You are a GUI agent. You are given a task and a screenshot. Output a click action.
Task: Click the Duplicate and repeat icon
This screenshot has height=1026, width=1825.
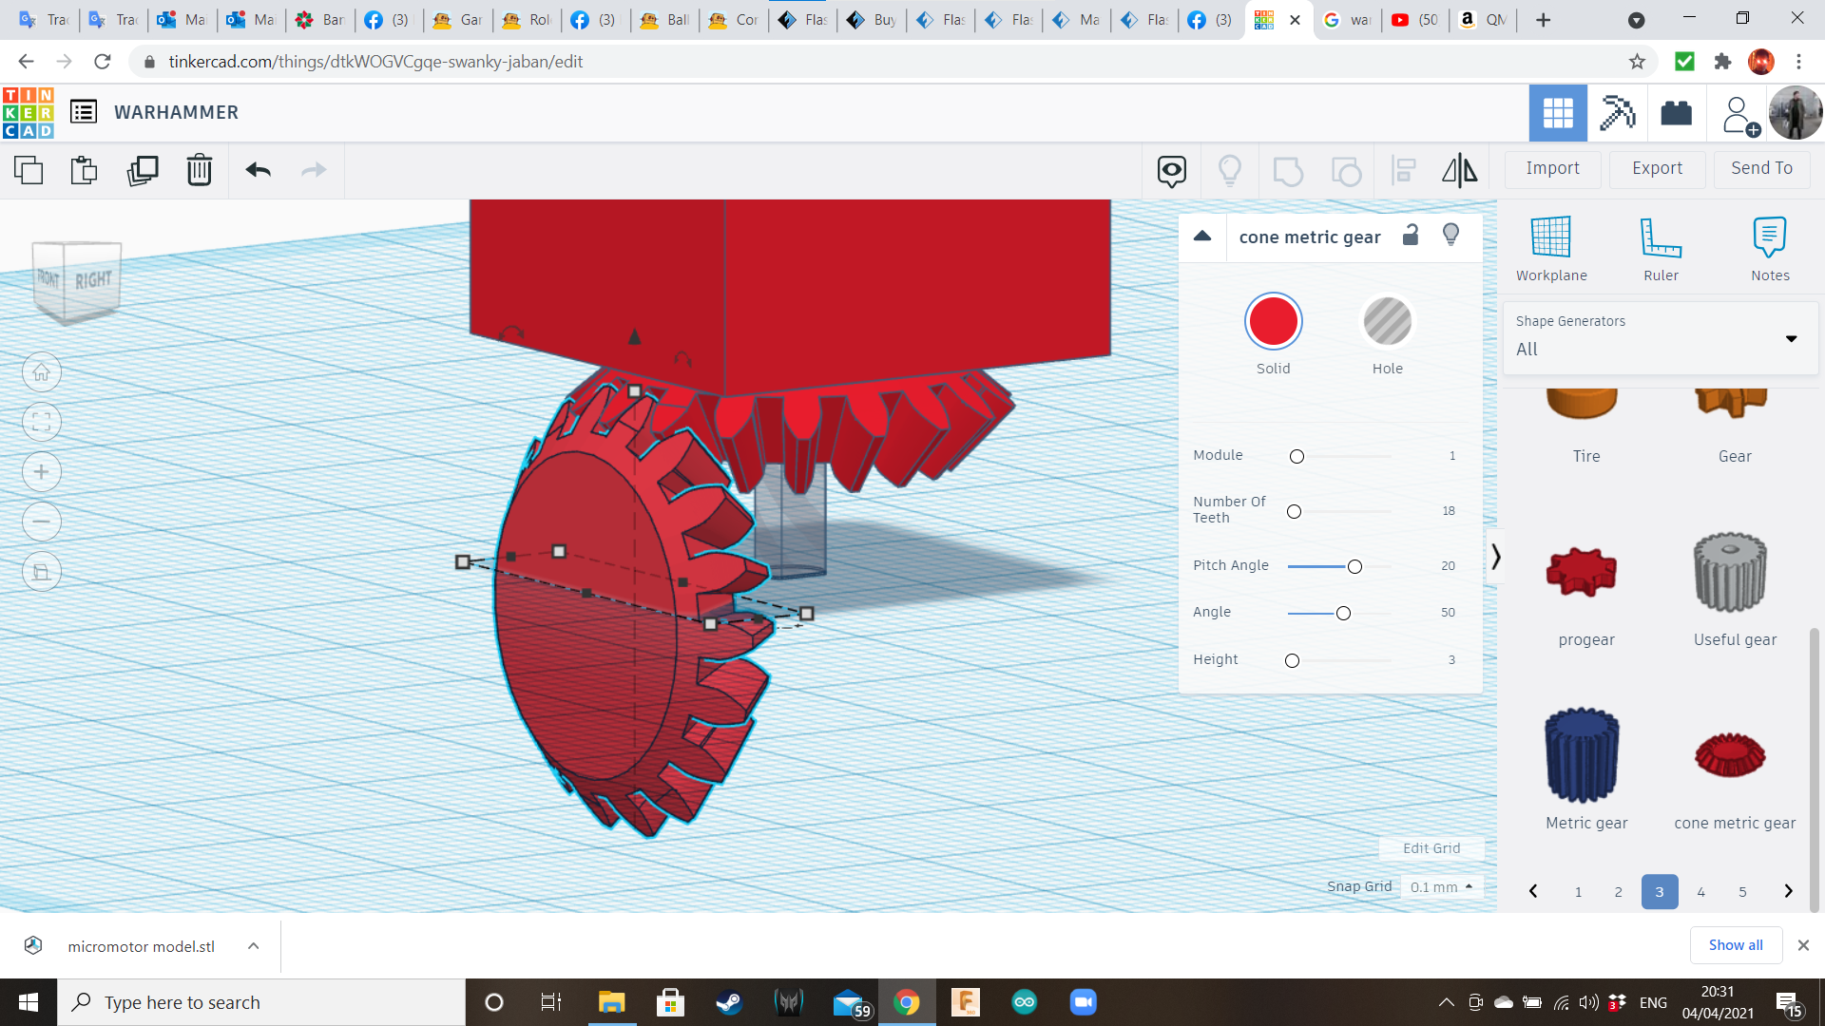point(143,170)
